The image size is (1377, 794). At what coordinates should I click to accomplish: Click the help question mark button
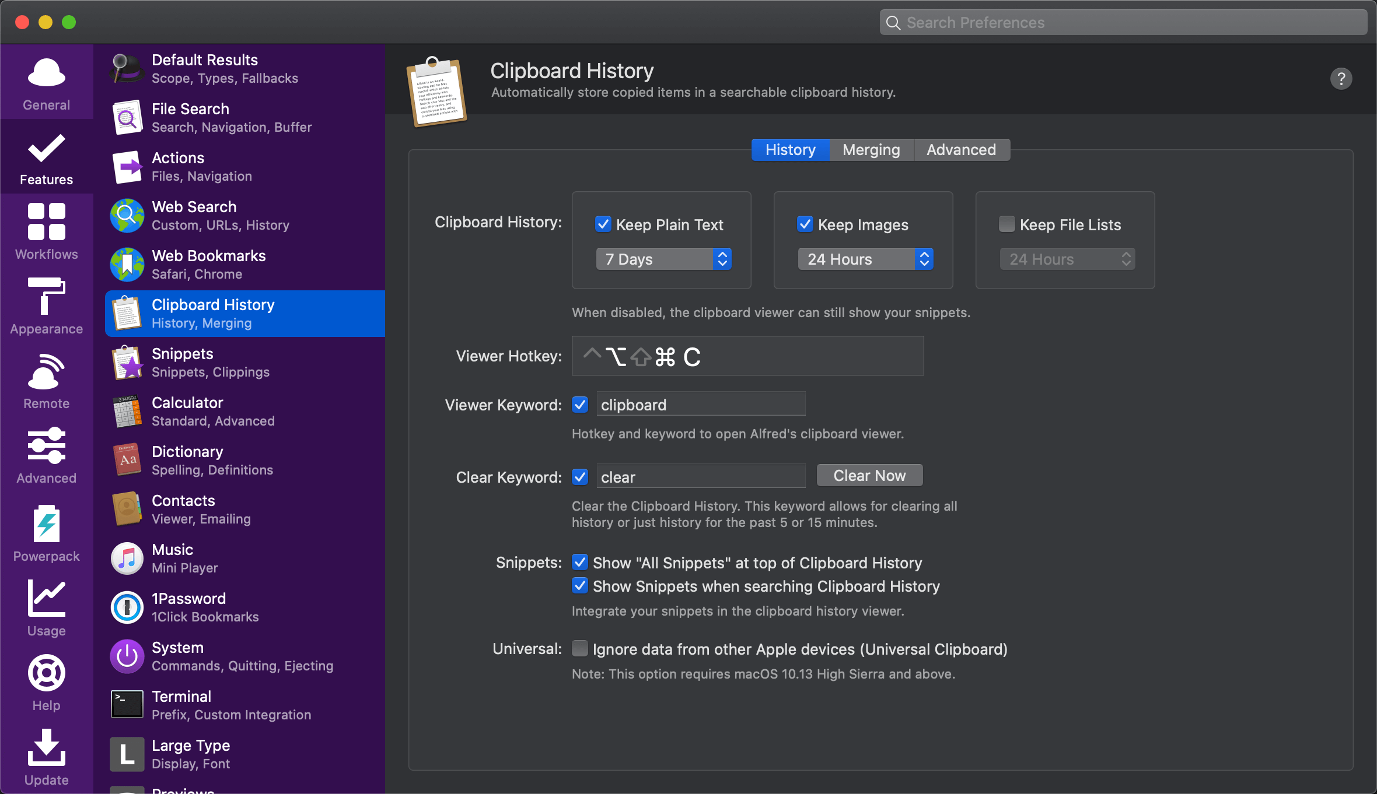click(x=1341, y=79)
